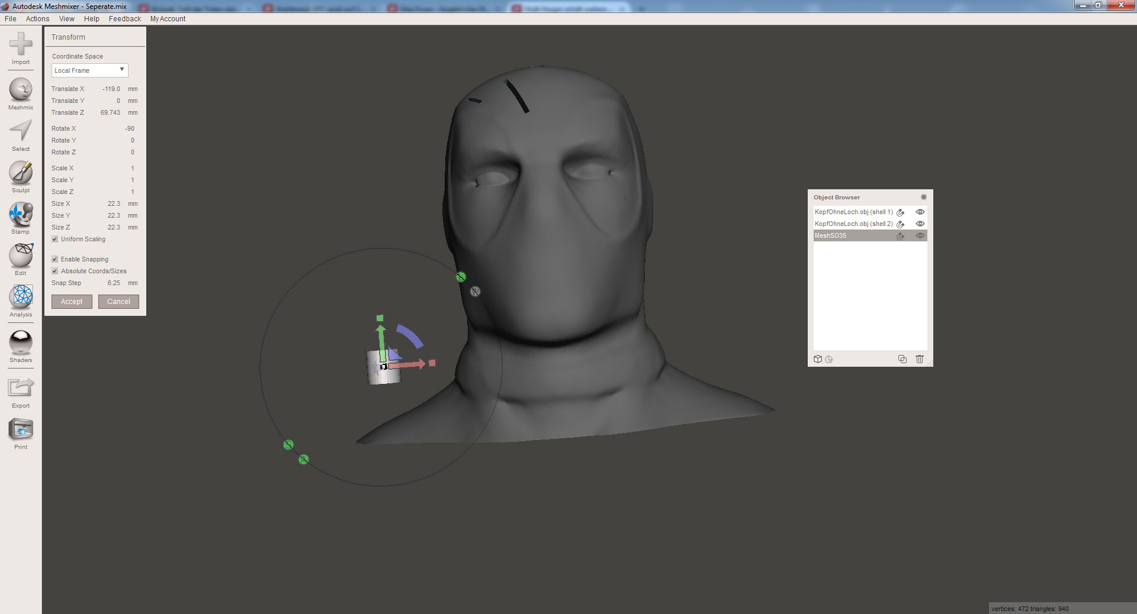1137x614 pixels.
Task: Open the File menu
Action: (x=11, y=19)
